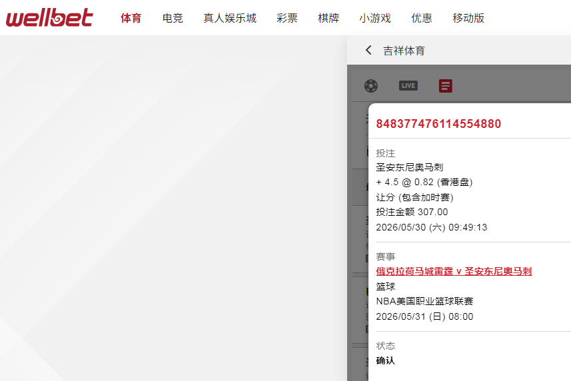Viewport: 571px width, 381px height.
Task: Click the 状态 section label
Action: pos(386,346)
